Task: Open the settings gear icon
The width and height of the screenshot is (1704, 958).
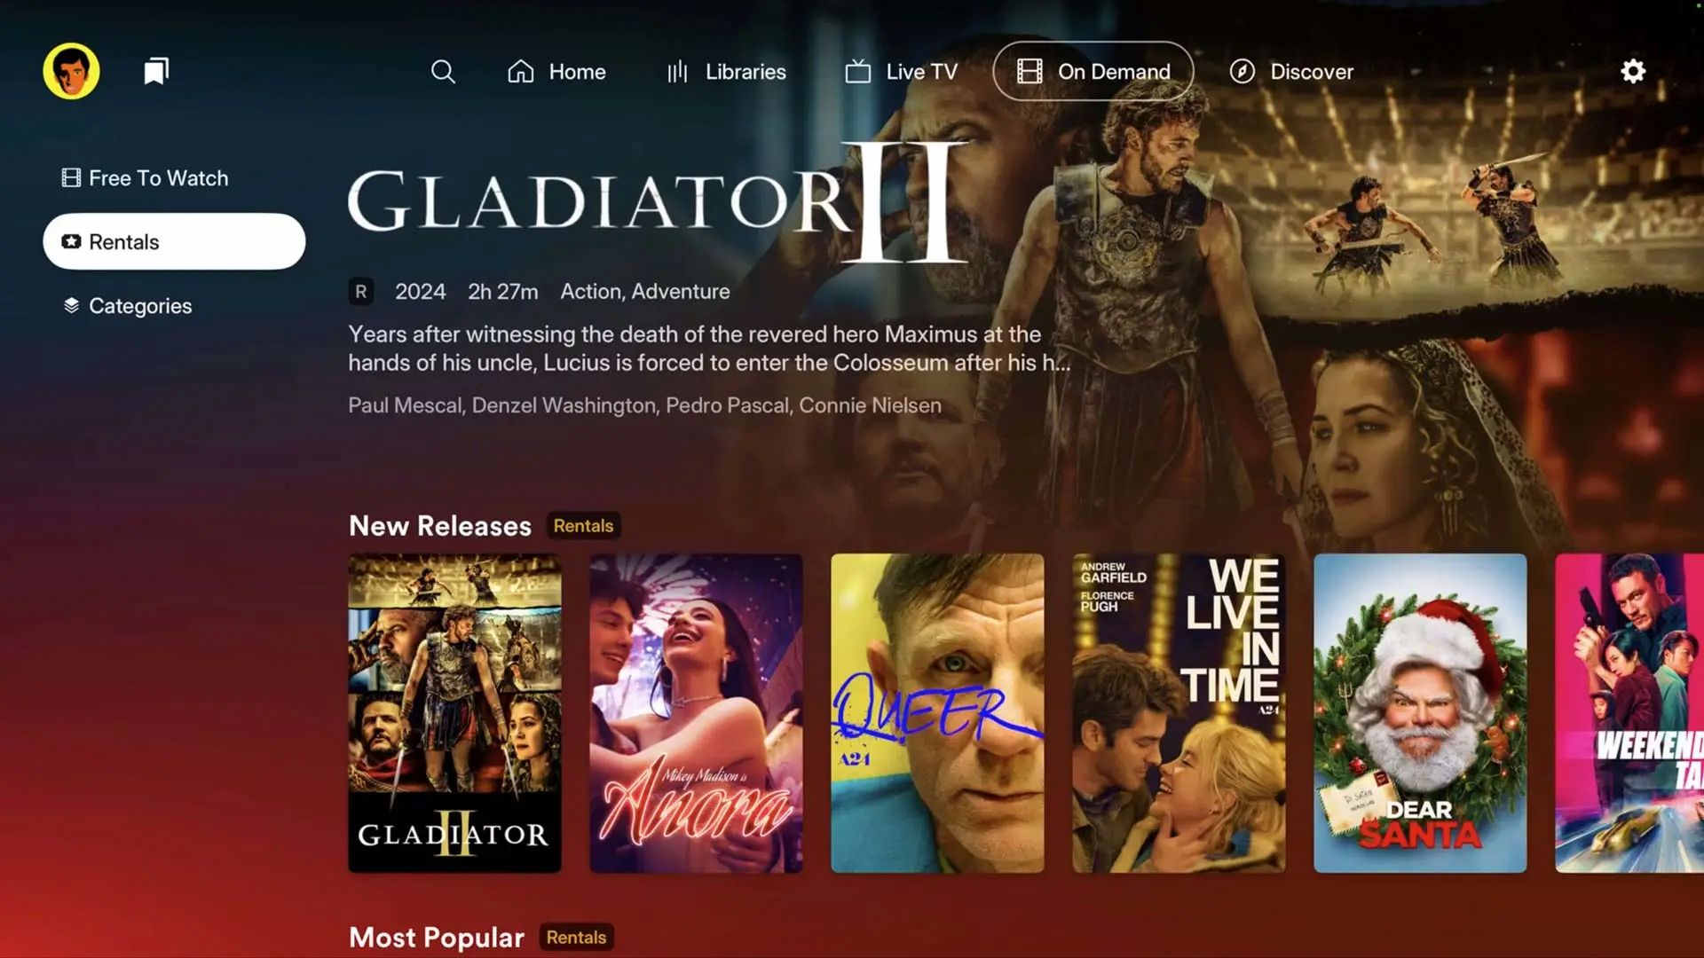Action: [x=1633, y=71]
